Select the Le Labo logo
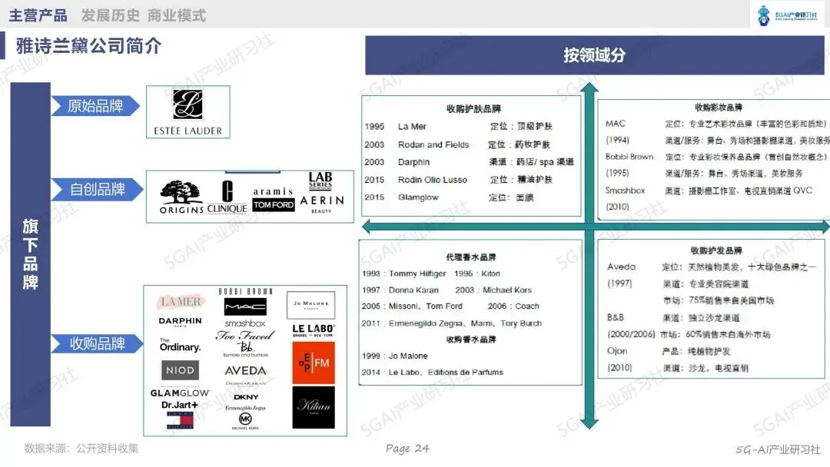Screen dimensions: 830x467 pyautogui.click(x=313, y=330)
